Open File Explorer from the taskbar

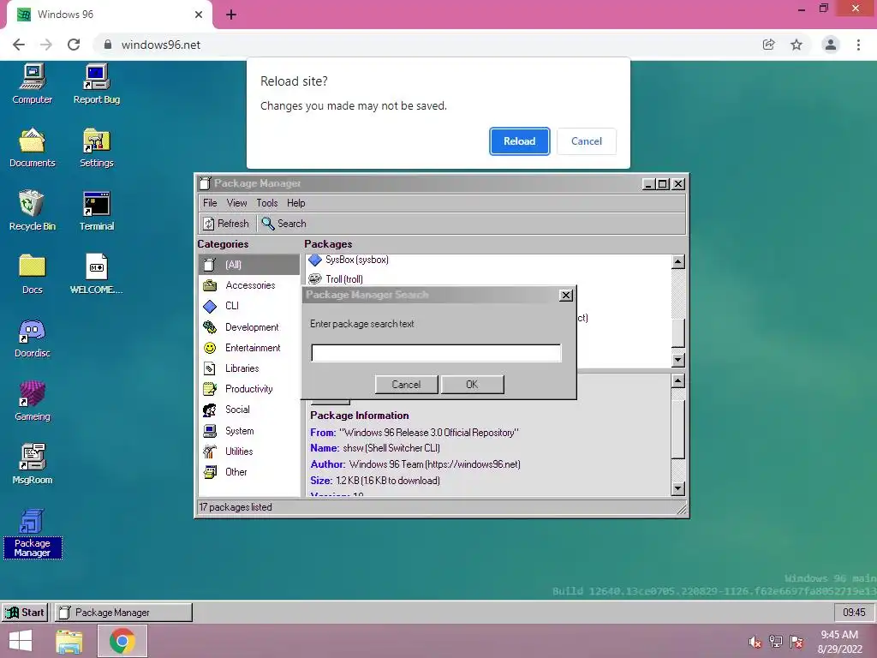click(69, 641)
